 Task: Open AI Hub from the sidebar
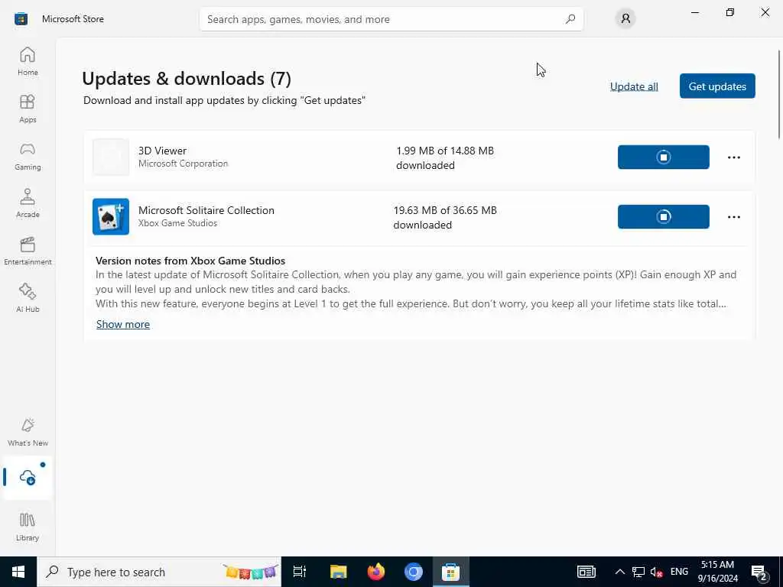click(28, 298)
